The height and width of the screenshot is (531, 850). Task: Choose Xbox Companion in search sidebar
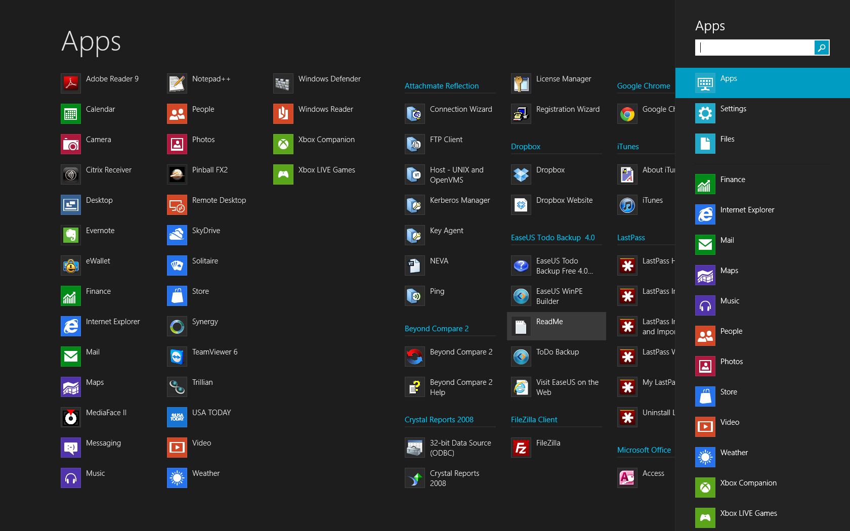point(762,488)
